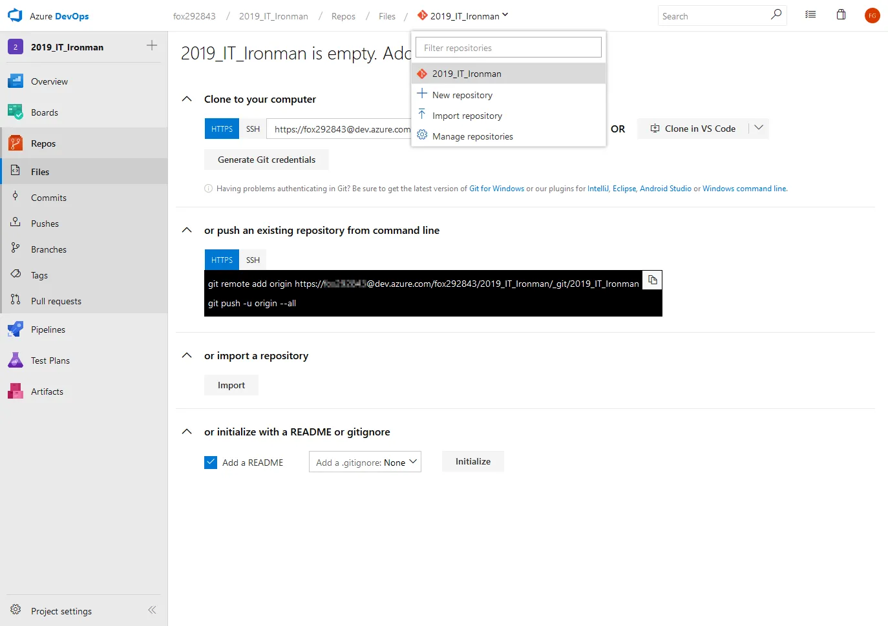Select HTTPS in the push section

222,260
